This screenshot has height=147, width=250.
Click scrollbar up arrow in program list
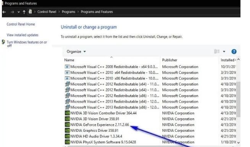click(x=239, y=59)
